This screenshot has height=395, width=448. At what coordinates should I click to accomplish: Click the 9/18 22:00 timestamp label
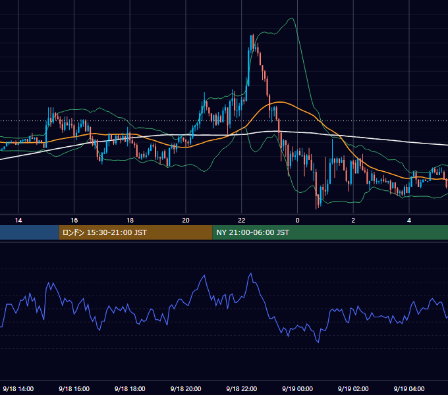pos(242,388)
